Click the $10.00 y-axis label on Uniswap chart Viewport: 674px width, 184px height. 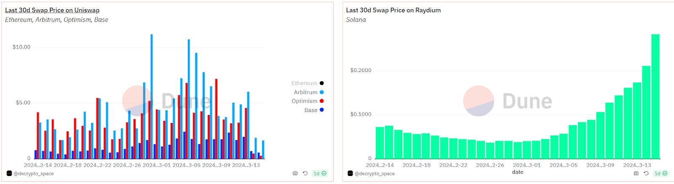[x=21, y=47]
